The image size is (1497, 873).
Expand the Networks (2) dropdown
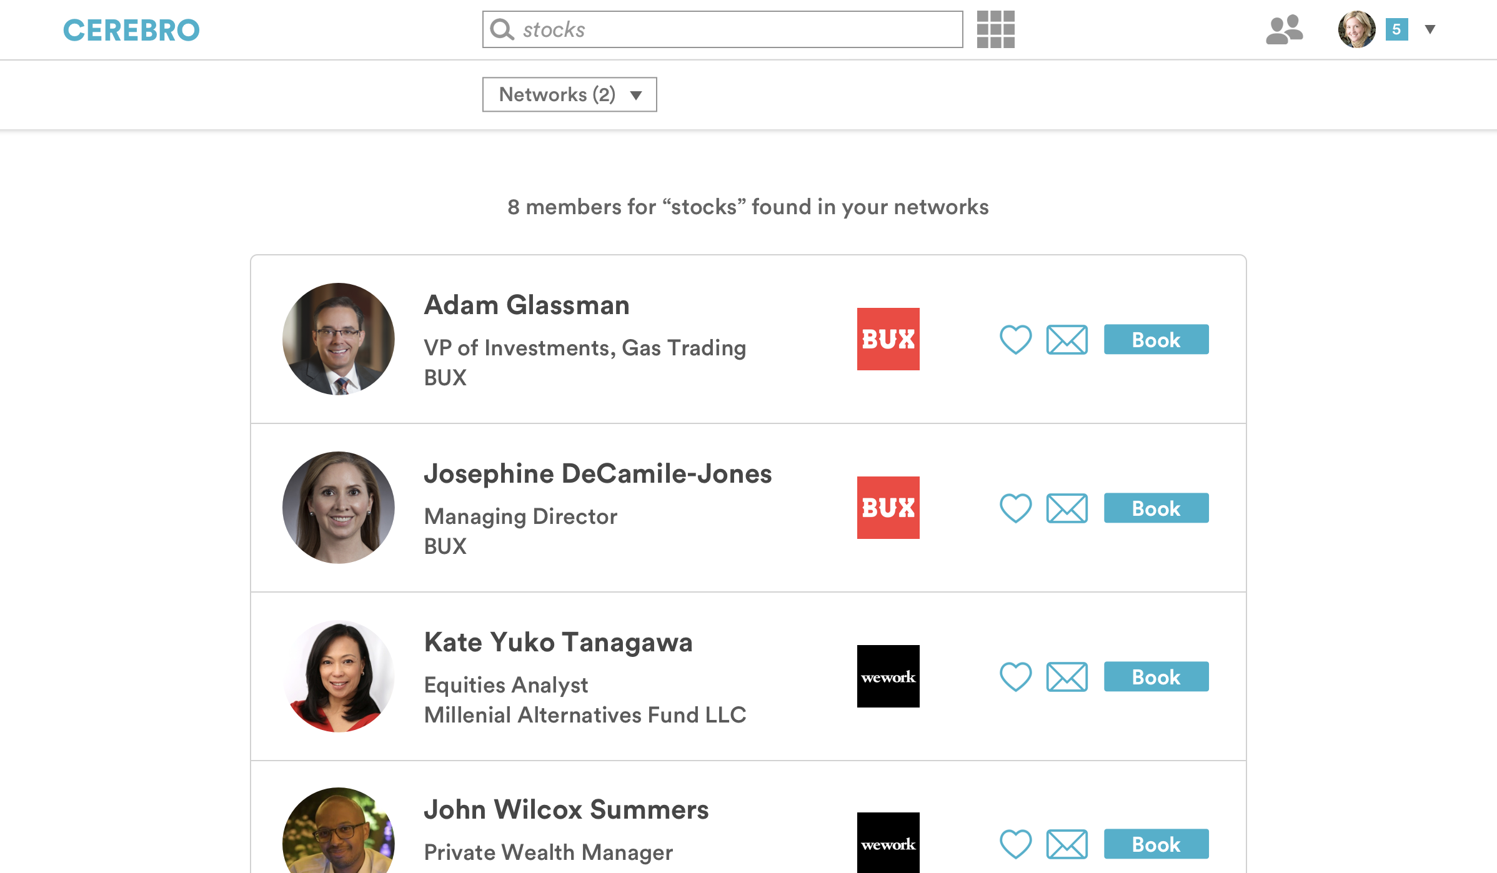(569, 95)
